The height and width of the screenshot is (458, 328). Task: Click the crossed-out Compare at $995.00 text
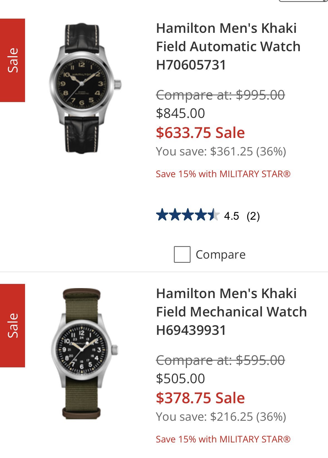coord(220,95)
